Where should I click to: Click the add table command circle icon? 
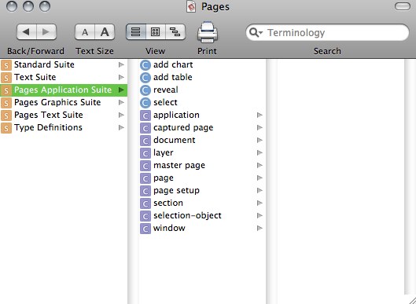pos(145,78)
